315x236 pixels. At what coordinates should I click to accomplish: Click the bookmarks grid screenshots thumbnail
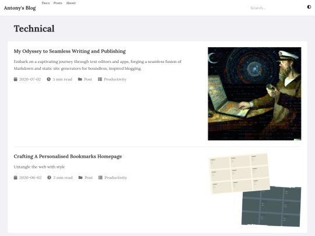[254, 189]
